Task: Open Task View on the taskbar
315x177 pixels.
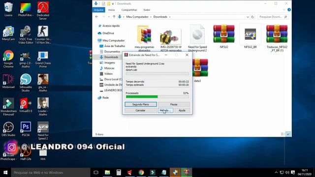Action: click(x=96, y=173)
